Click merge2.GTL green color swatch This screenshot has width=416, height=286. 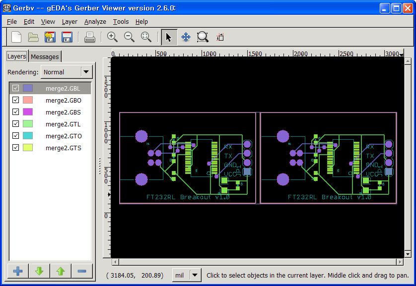coord(28,124)
